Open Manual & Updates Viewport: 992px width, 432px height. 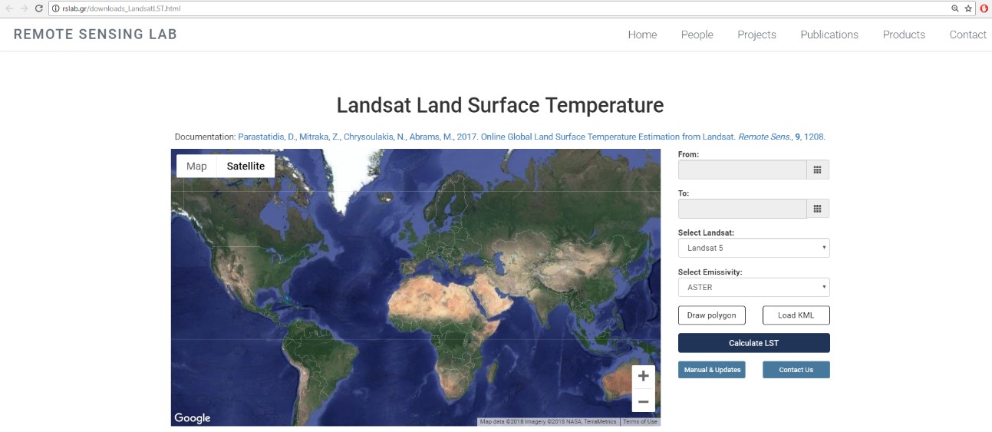(x=712, y=370)
